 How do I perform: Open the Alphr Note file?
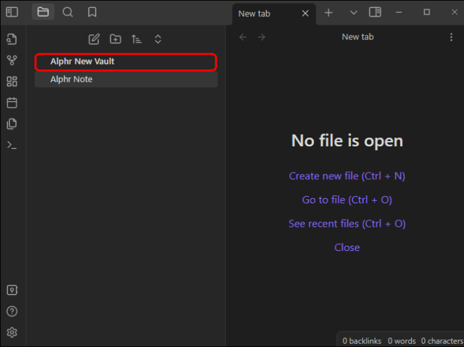(x=126, y=79)
